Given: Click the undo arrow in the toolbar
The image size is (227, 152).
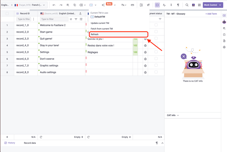Looking at the screenshot, I should click(x=54, y=5).
